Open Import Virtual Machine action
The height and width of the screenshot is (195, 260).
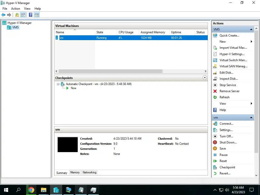[233, 48]
